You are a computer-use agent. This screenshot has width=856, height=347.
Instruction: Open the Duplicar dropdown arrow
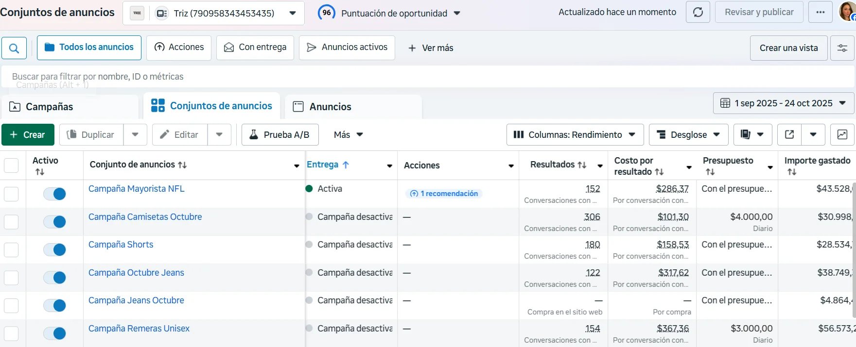click(x=135, y=134)
